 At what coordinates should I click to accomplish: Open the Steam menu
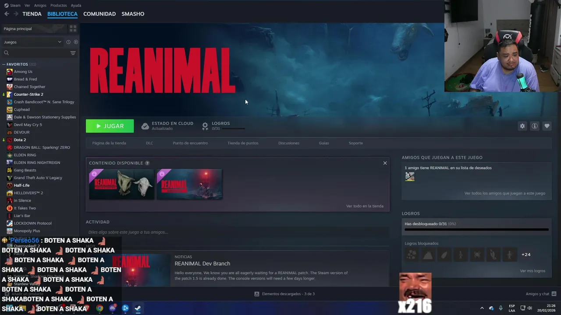[12, 5]
